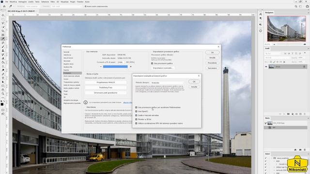This screenshot has width=310, height=174.
Task: Click the memory usage slider bar
Action: pyautogui.click(x=115, y=67)
